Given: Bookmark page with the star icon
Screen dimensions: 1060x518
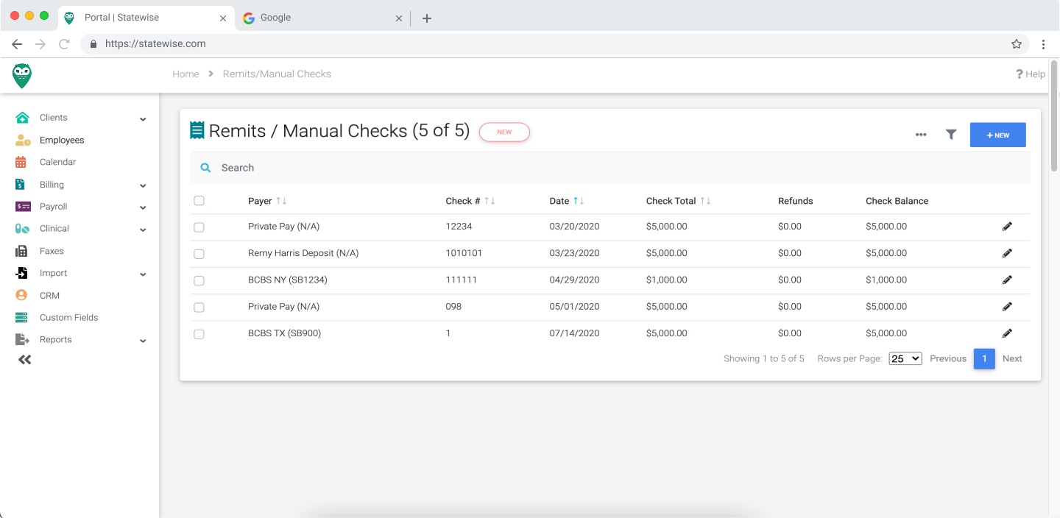Looking at the screenshot, I should pos(1017,44).
